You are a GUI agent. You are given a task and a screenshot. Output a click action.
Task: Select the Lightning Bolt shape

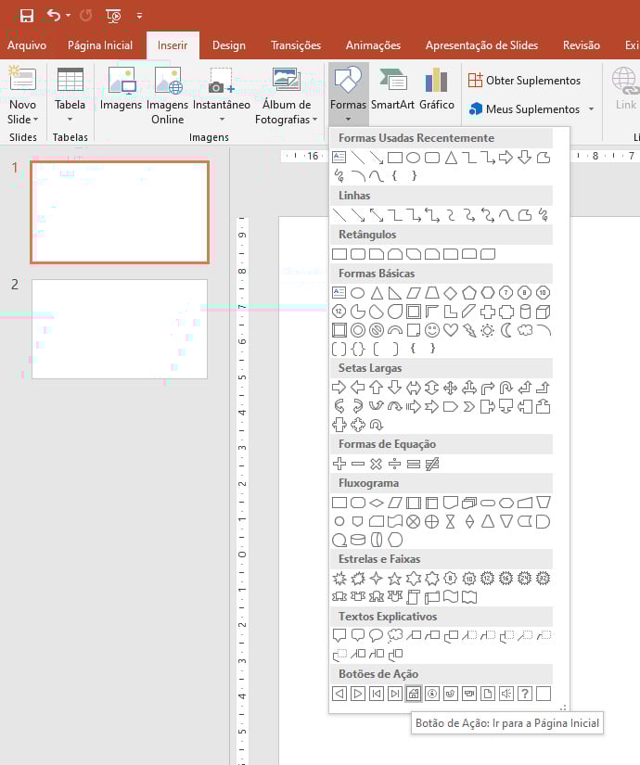pos(469,330)
